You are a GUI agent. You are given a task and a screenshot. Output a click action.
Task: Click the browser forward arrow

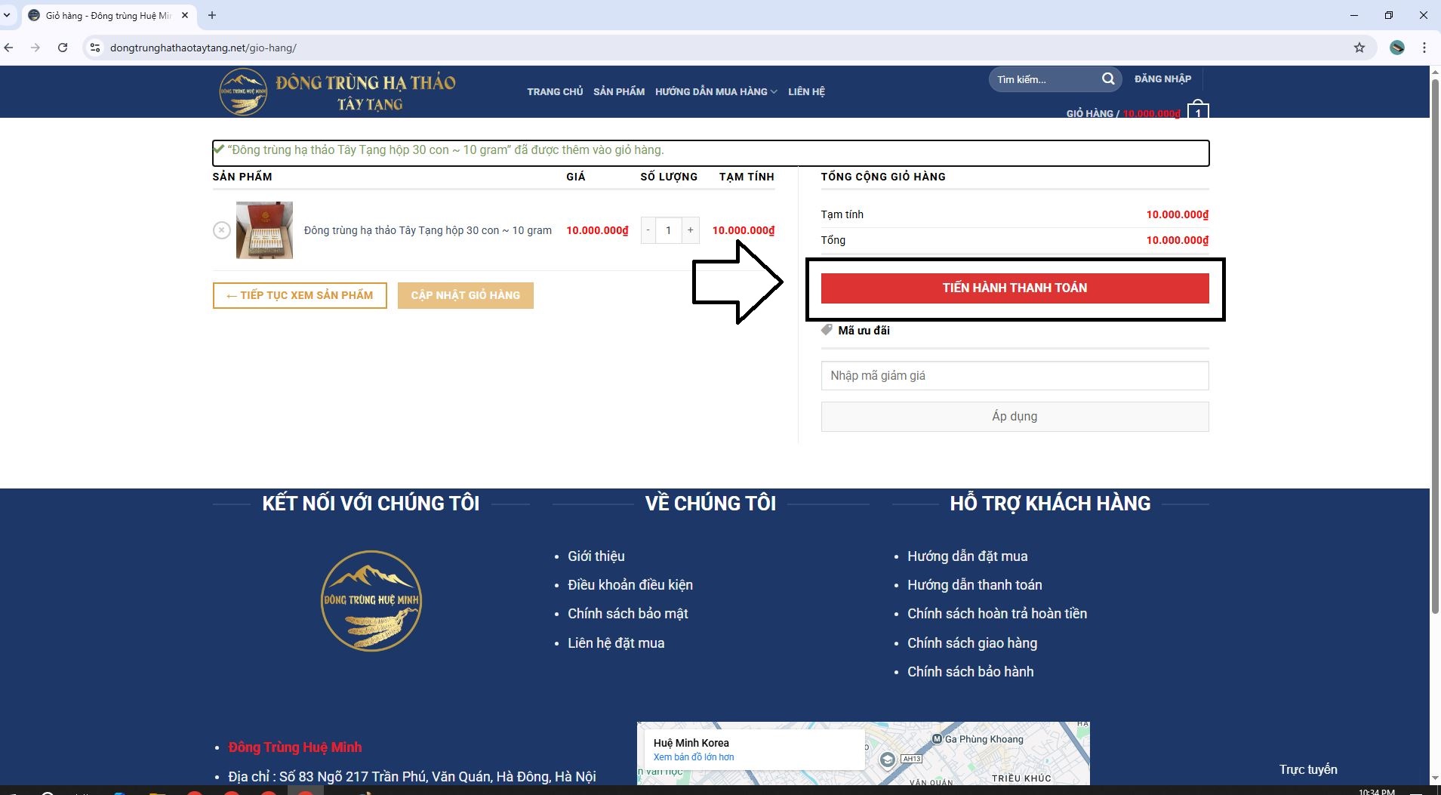click(x=35, y=48)
